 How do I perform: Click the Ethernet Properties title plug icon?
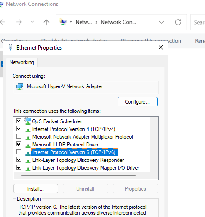coord(10,47)
